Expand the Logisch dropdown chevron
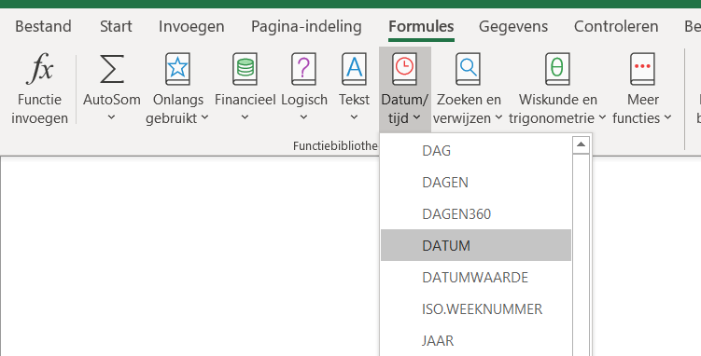Screen dimensions: 701x356 [x=303, y=117]
